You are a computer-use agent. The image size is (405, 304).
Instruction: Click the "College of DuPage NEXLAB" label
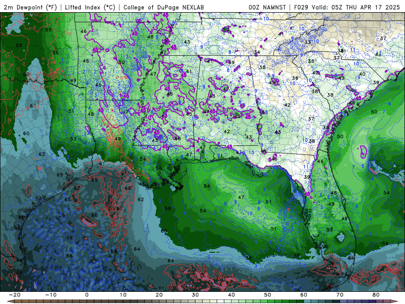point(164,7)
